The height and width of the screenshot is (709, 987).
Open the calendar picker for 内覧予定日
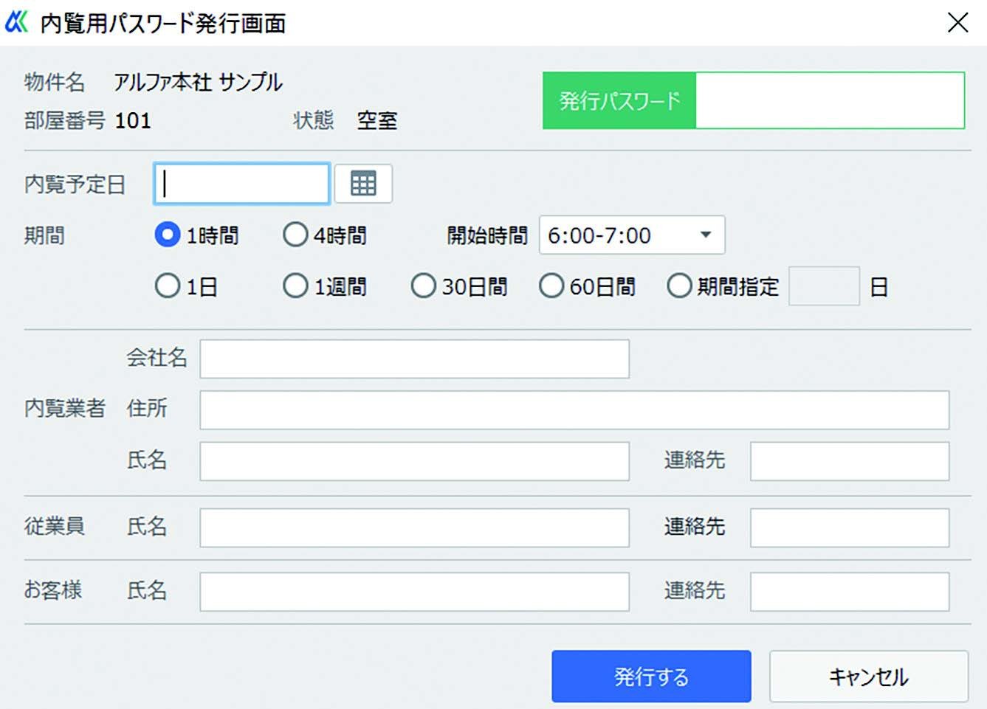362,183
